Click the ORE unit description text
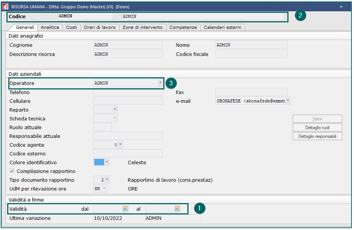The height and width of the screenshot is (230, 354). (x=133, y=189)
